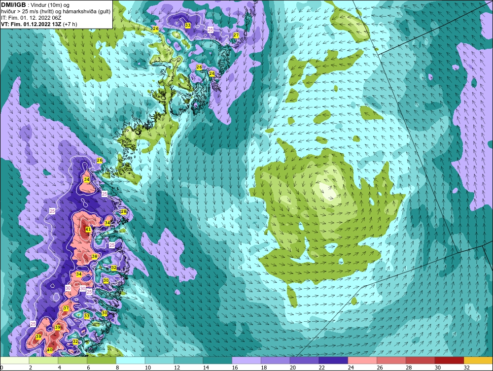
Task: Select the 2–4 m/s light green legend swatch
Action: click(43, 360)
